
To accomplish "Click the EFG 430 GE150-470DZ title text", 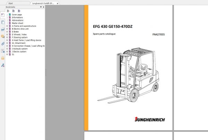I will coord(113,27).
